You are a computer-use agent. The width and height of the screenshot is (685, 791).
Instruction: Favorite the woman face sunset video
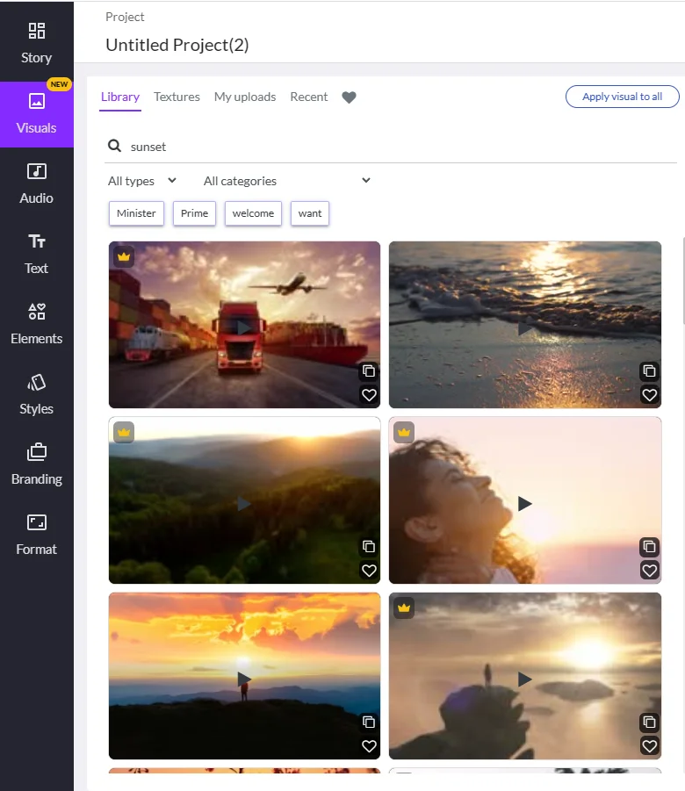point(650,571)
